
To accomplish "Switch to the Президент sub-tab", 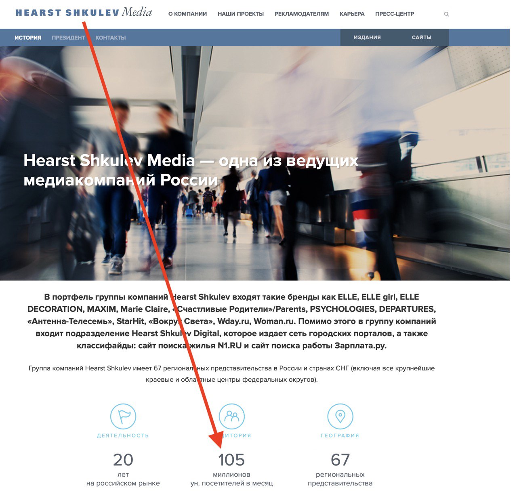I will 68,38.
